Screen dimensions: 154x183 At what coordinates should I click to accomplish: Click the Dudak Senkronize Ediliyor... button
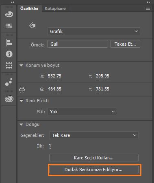94,170
